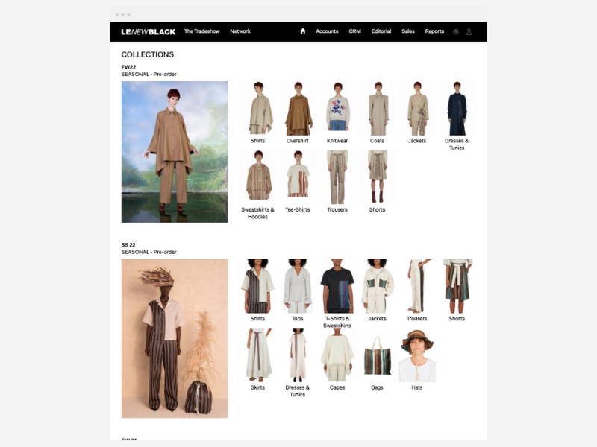The image size is (597, 447).
Task: Open the SS 22 Trousers thumbnail
Action: (417, 286)
